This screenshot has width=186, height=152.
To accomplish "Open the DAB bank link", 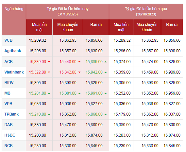I will click(8, 125).
